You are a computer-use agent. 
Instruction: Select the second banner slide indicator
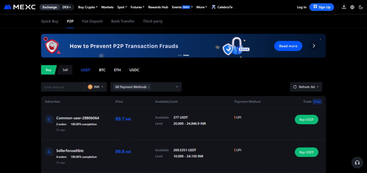pyautogui.click(x=186, y=55)
